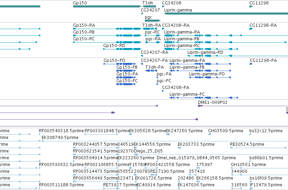This screenshot has height=190, width=288.
Task: Click EST RE30524.5prime
Action: click(247, 144)
